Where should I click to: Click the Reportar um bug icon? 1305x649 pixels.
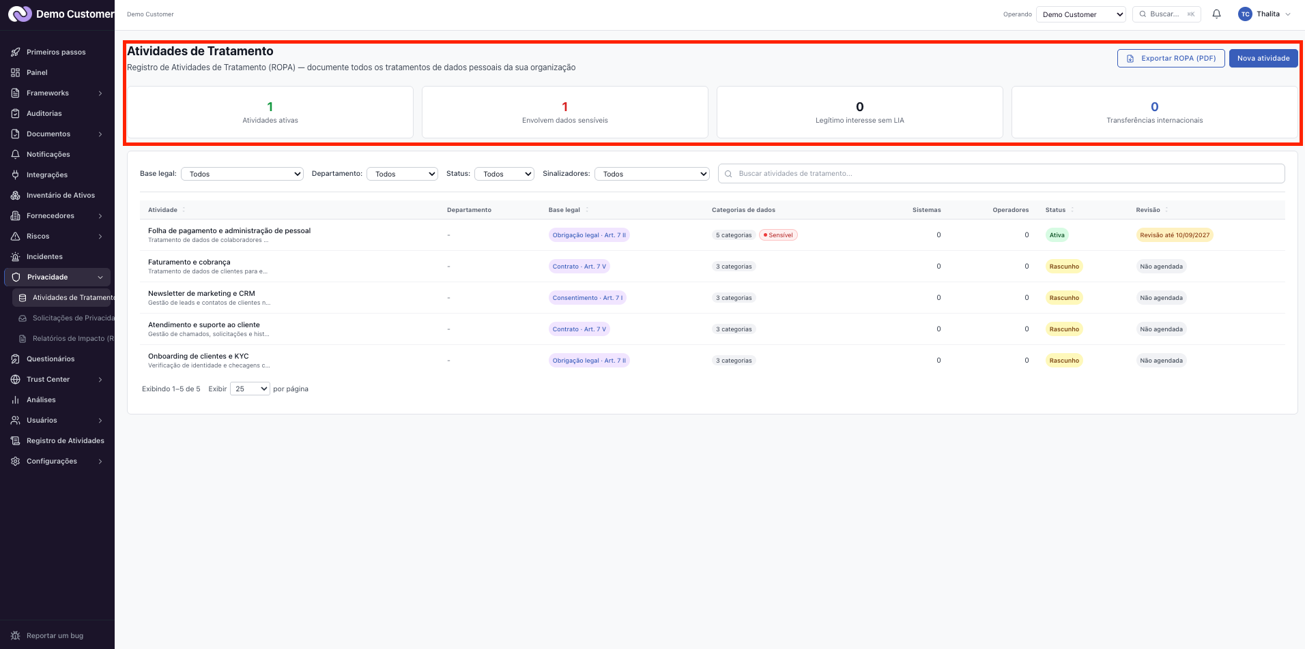tap(15, 635)
